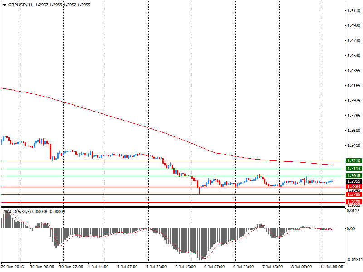Click the 1.4355 price axis value
Viewport: 363px width, 272px height.
(354, 71)
